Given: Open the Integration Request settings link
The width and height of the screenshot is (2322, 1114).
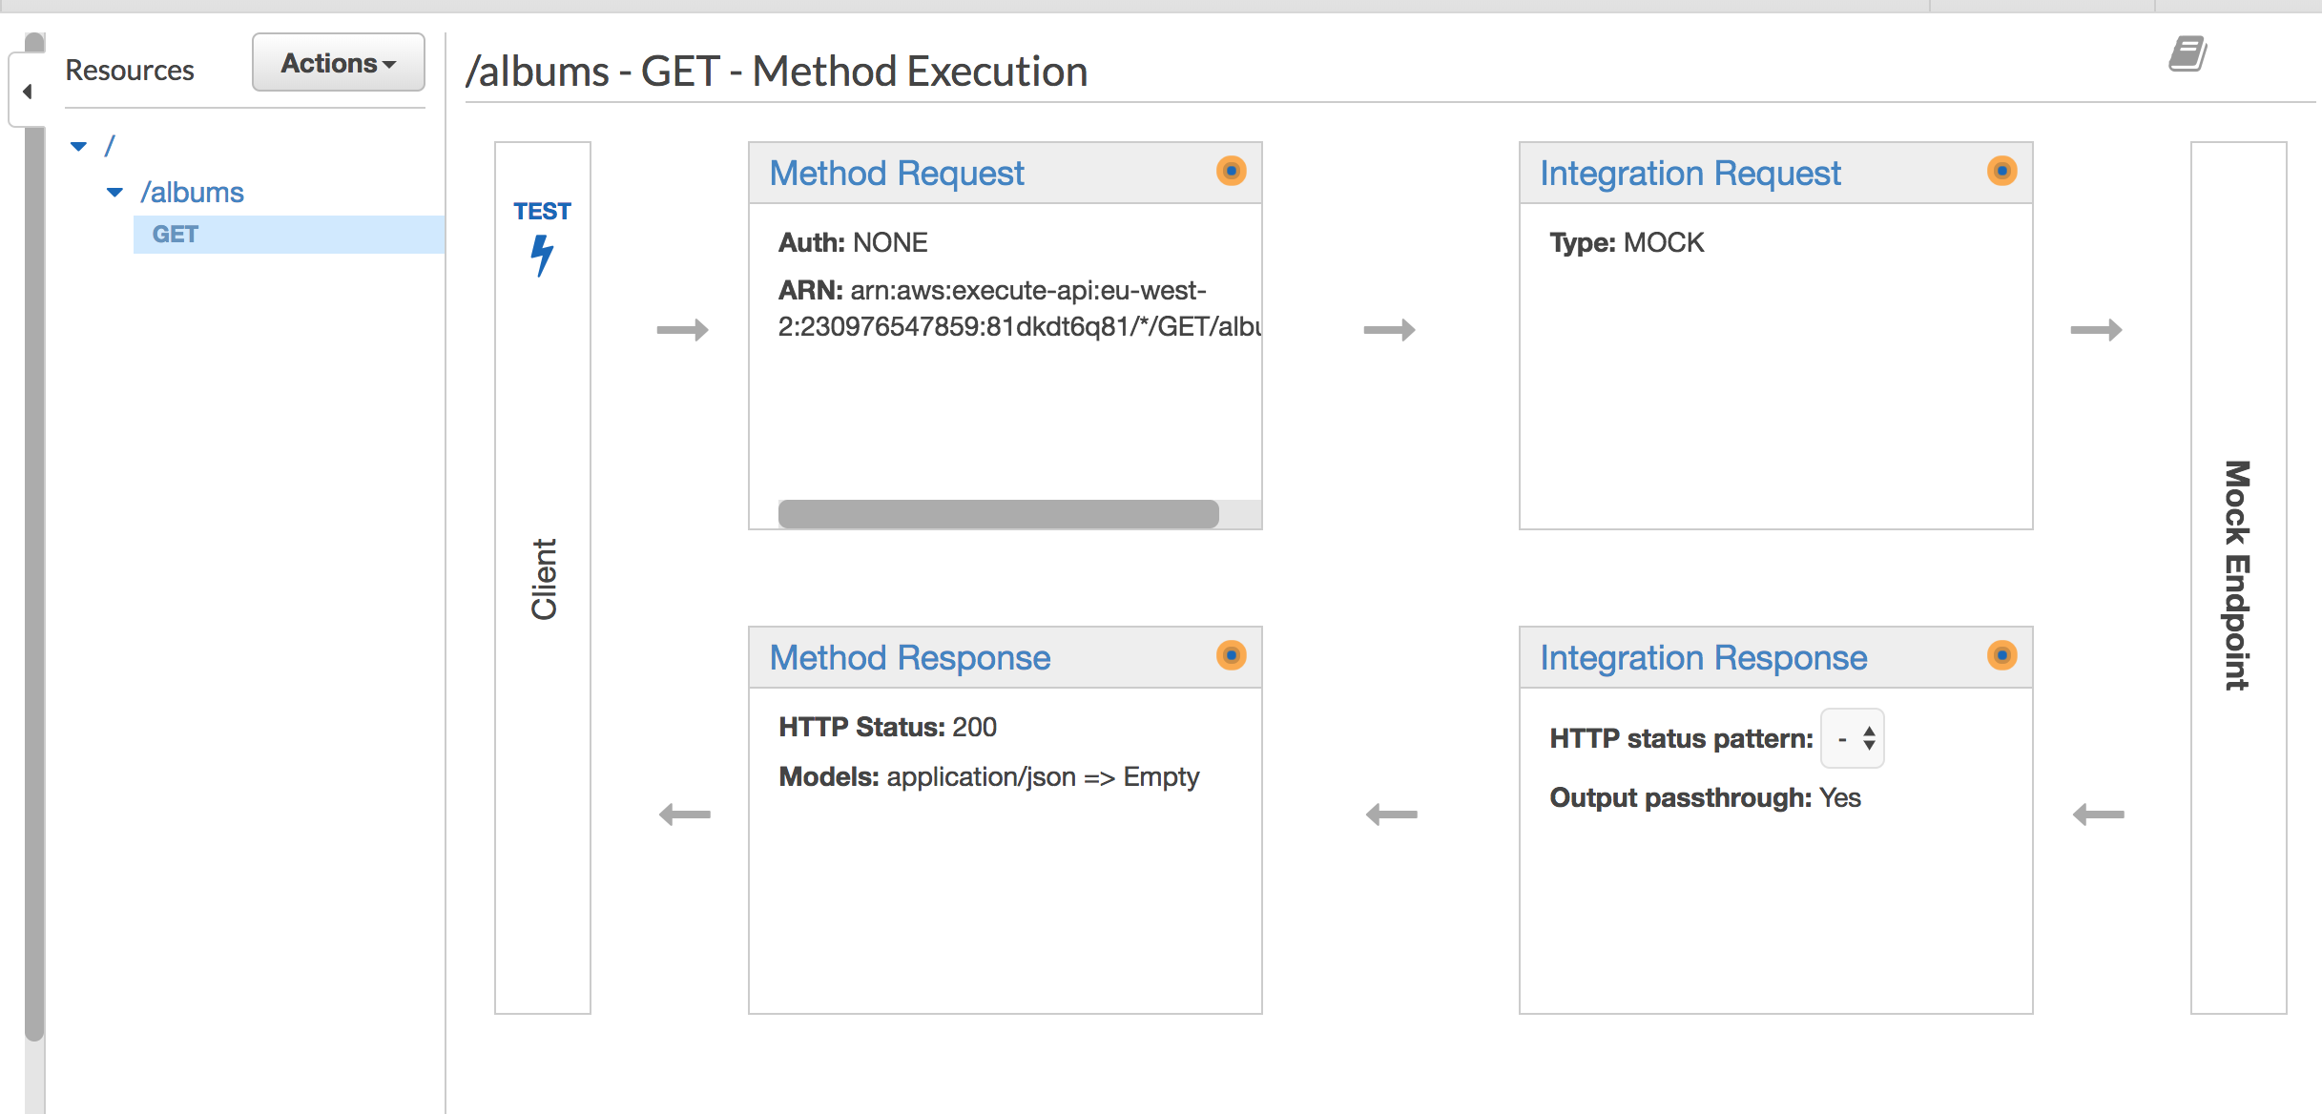Looking at the screenshot, I should pos(1690,174).
